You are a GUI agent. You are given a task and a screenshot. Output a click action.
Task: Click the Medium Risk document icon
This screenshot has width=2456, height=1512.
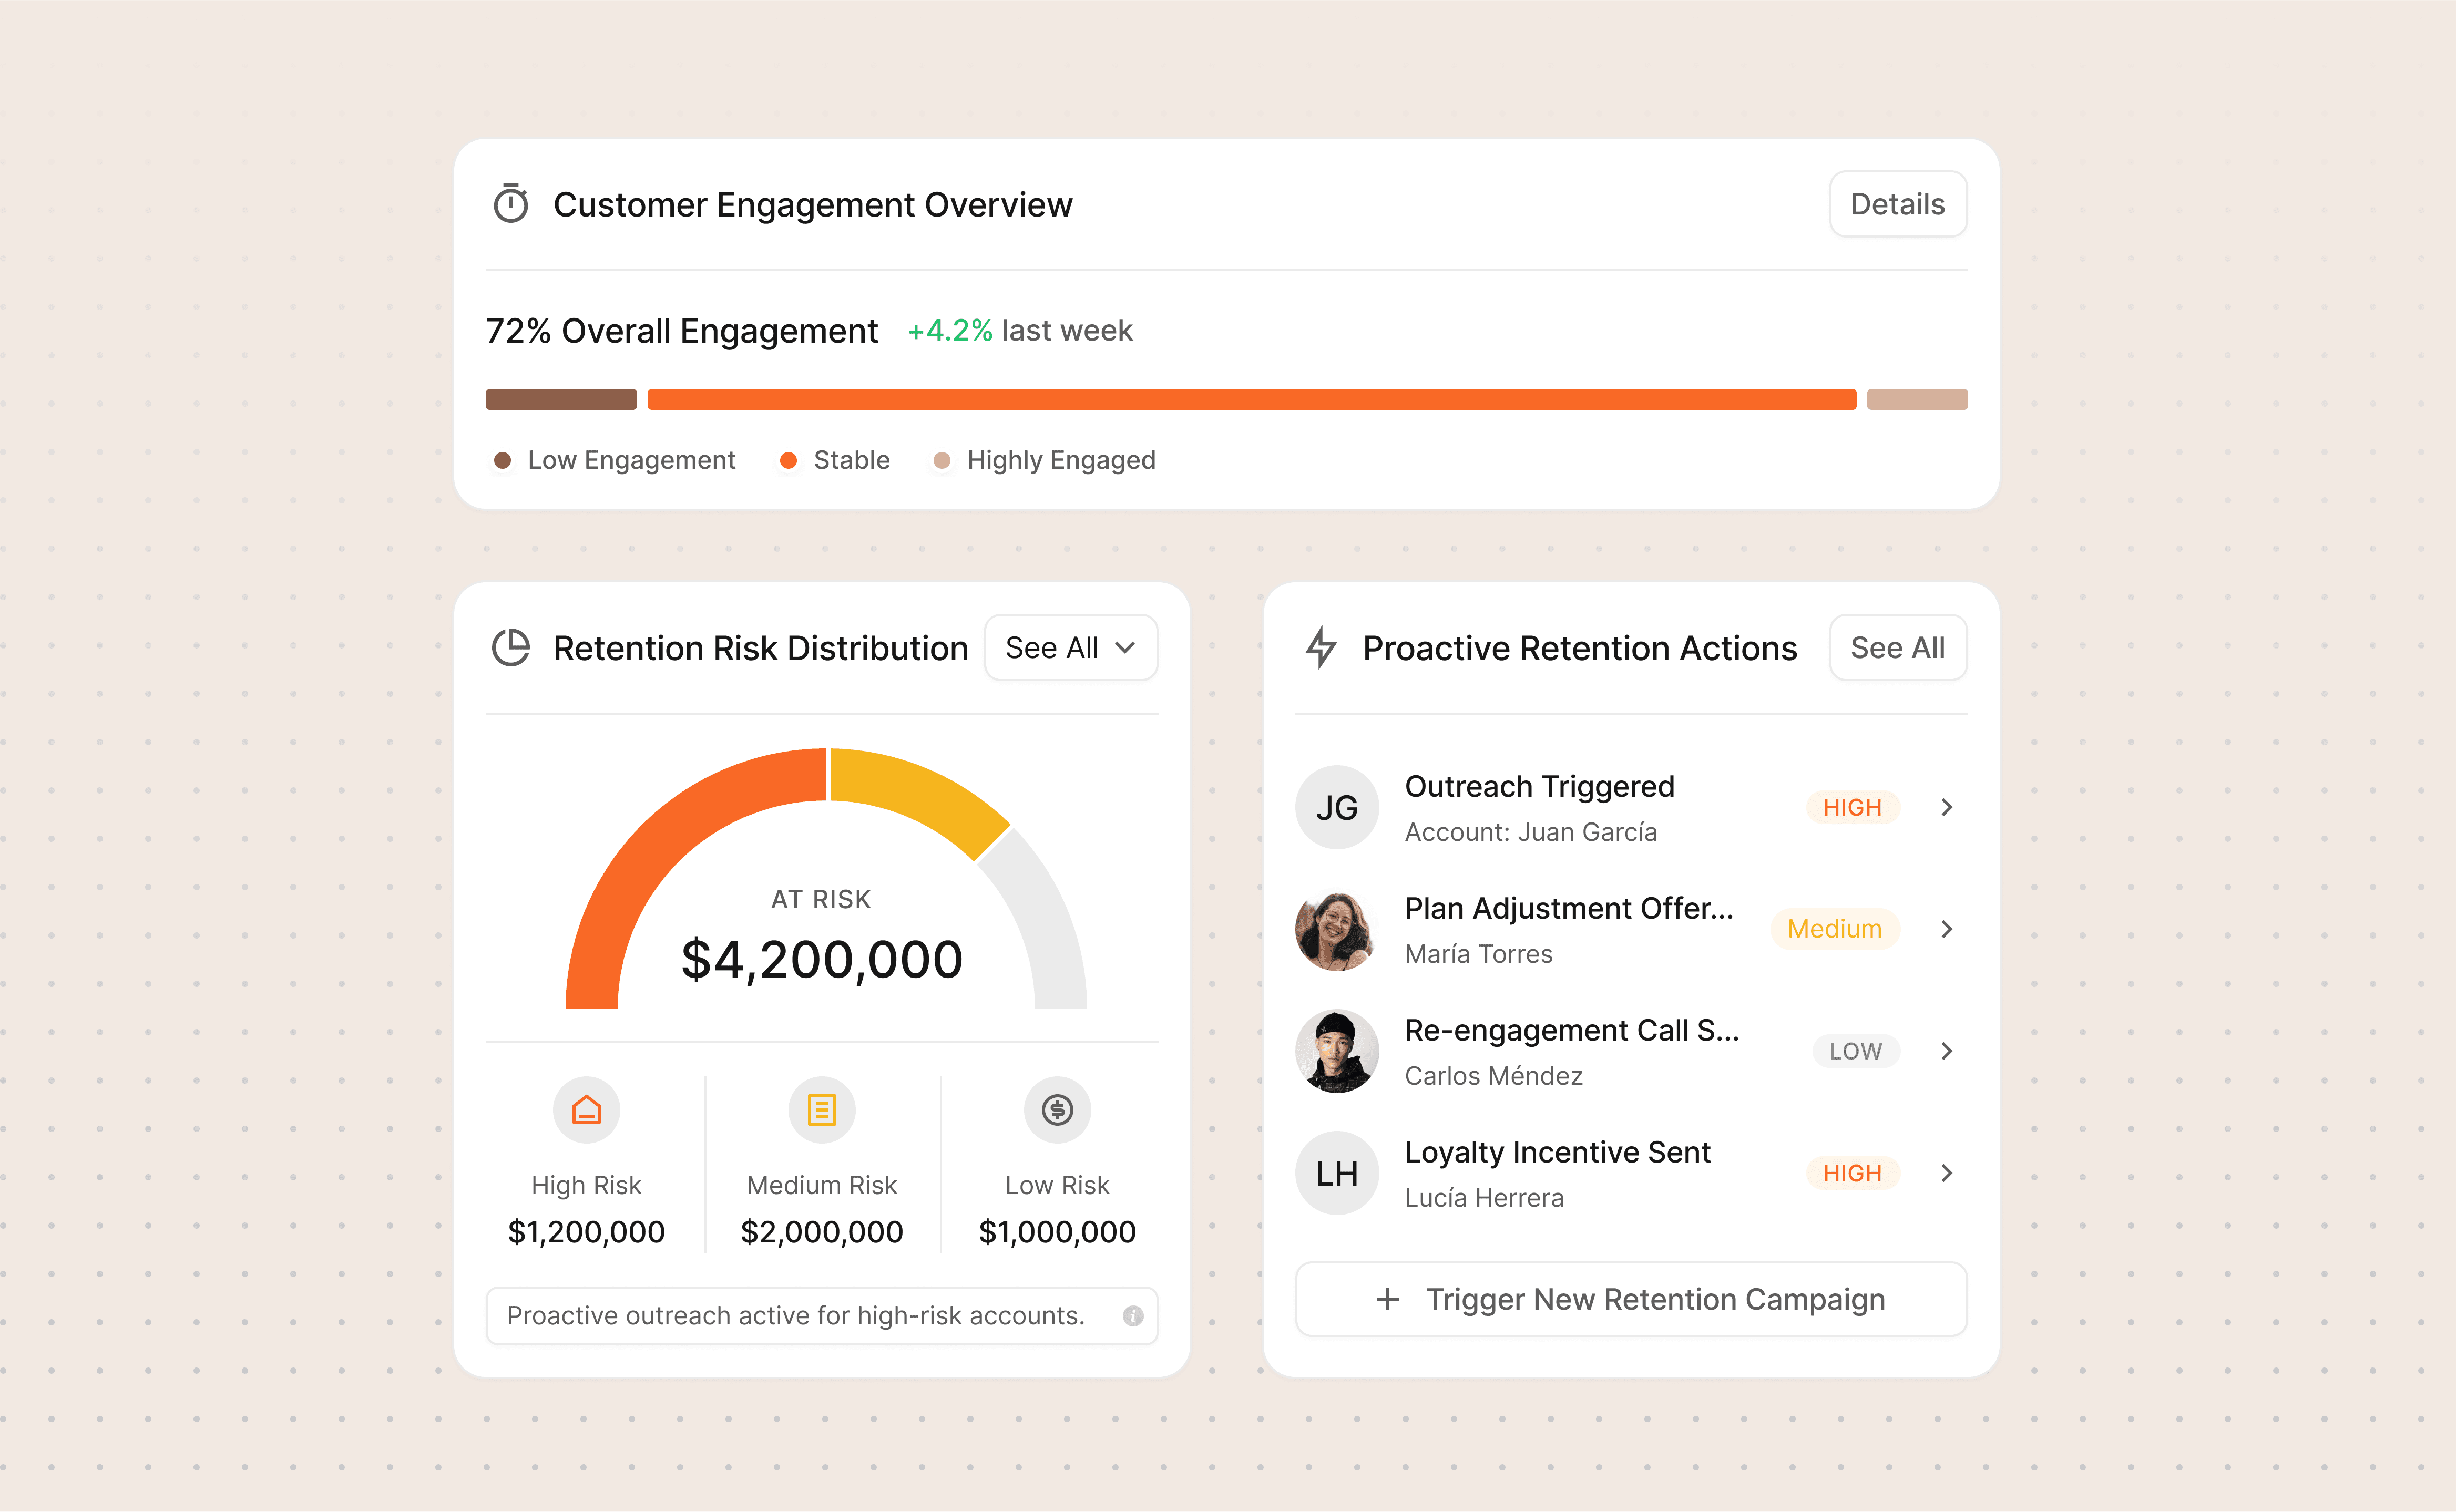822,1110
